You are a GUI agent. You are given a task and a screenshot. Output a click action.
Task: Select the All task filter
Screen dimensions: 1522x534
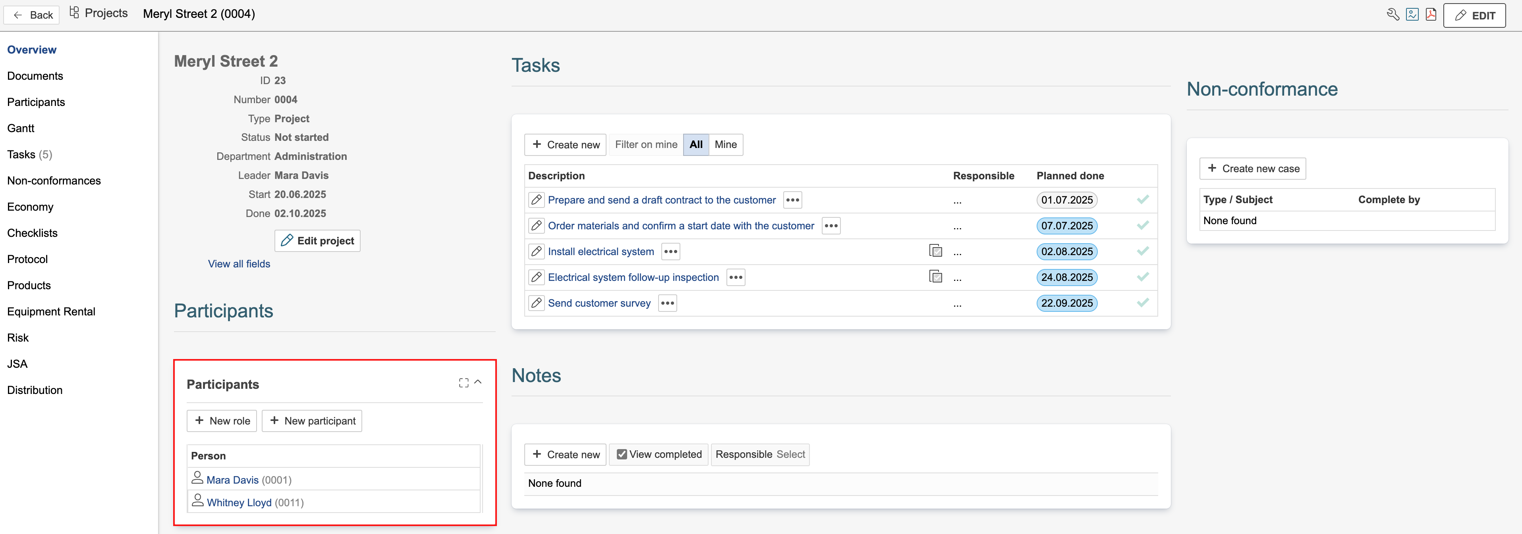pyautogui.click(x=695, y=144)
